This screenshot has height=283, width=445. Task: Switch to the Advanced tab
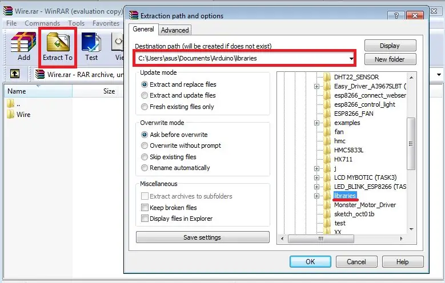pos(175,30)
